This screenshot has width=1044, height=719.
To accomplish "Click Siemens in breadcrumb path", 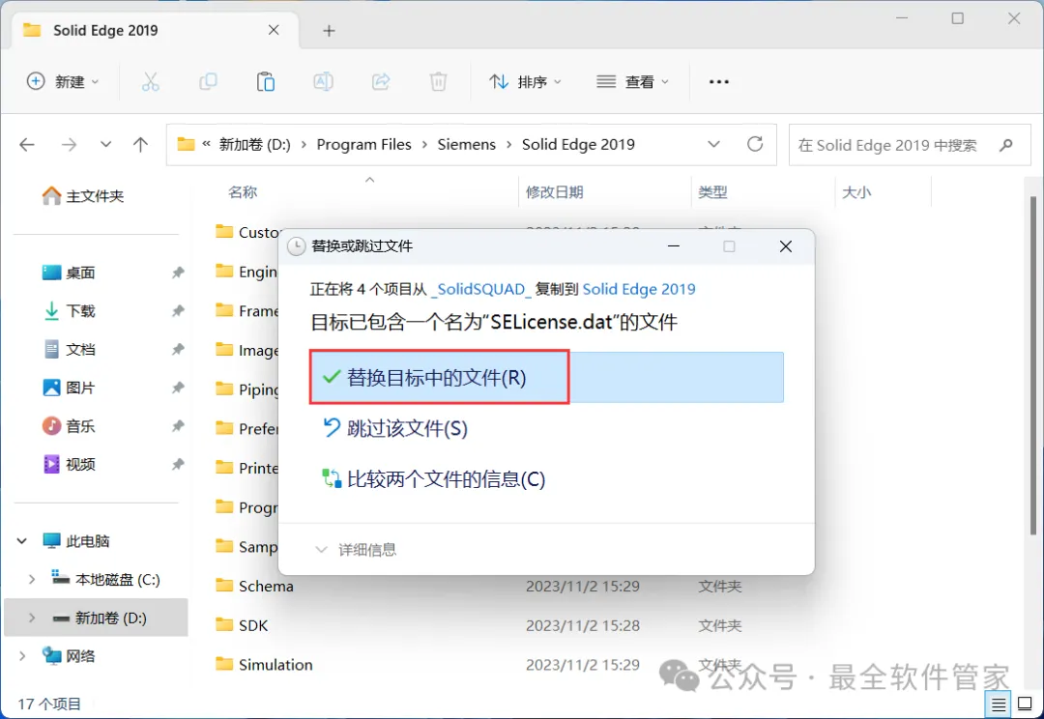I will pyautogui.click(x=467, y=144).
